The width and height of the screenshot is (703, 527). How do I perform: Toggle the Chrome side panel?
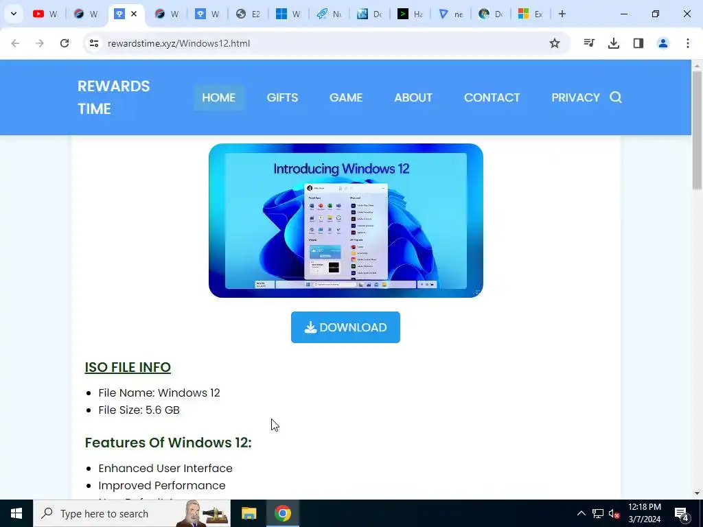click(638, 43)
